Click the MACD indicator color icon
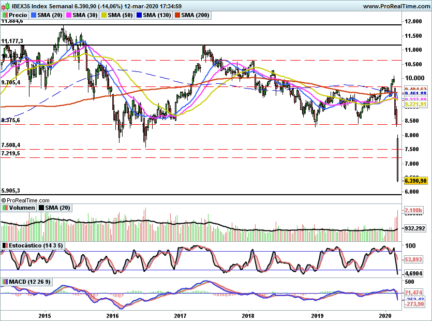Screen dimensions: 432x321 coord(5,282)
